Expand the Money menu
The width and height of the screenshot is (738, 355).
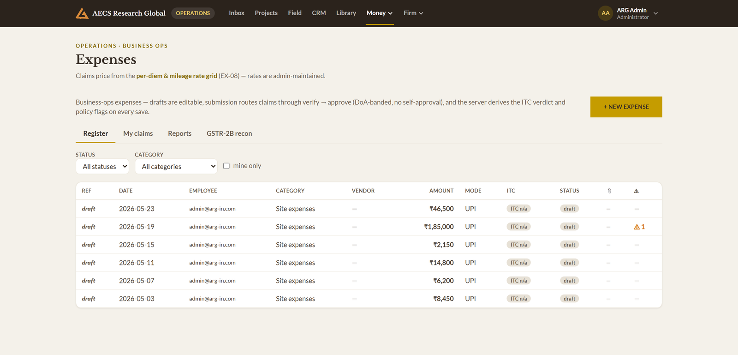(380, 13)
